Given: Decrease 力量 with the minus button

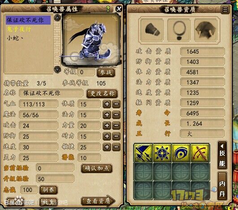Looking at the screenshot, I should 116,125.
